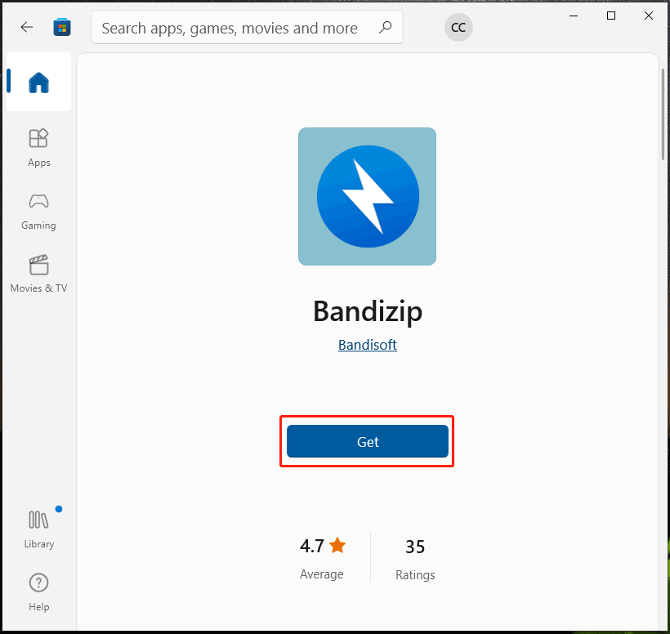670x634 pixels.
Task: Open the Bandisoft publisher link
Action: click(x=368, y=345)
